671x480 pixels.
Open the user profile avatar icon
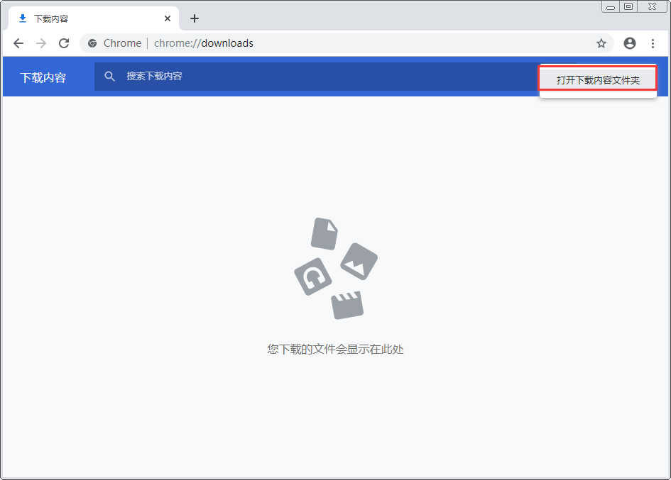[629, 43]
